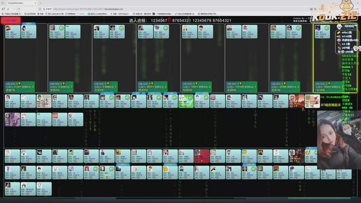Screen dimensions: 361x203
Task: Select the 虫系7号 team label
Action: pyautogui.click(x=276, y=90)
